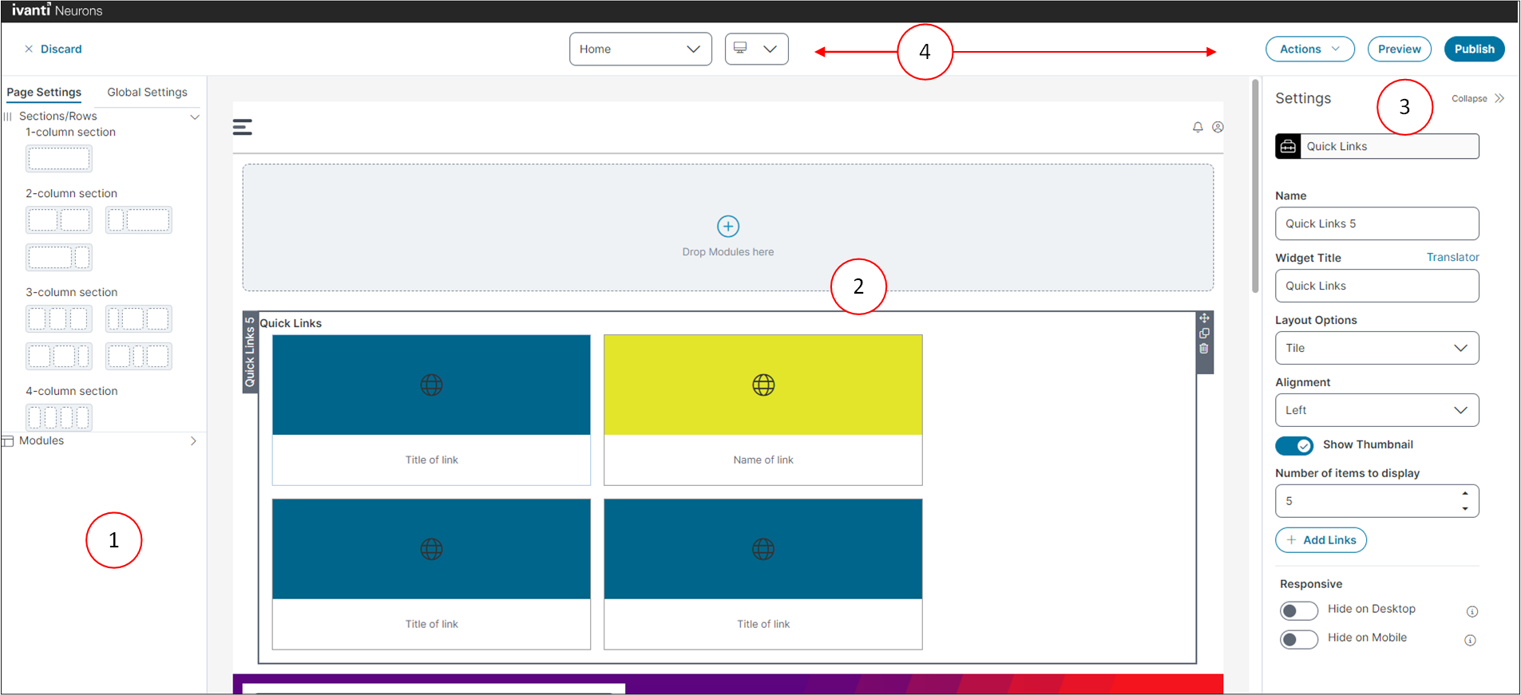Viewport: 1521px width, 695px height.
Task: Click the move handle on Quick Links widget
Action: tap(1204, 318)
